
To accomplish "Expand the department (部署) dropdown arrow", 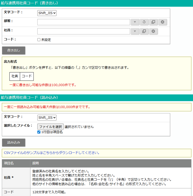I will 135,22.
